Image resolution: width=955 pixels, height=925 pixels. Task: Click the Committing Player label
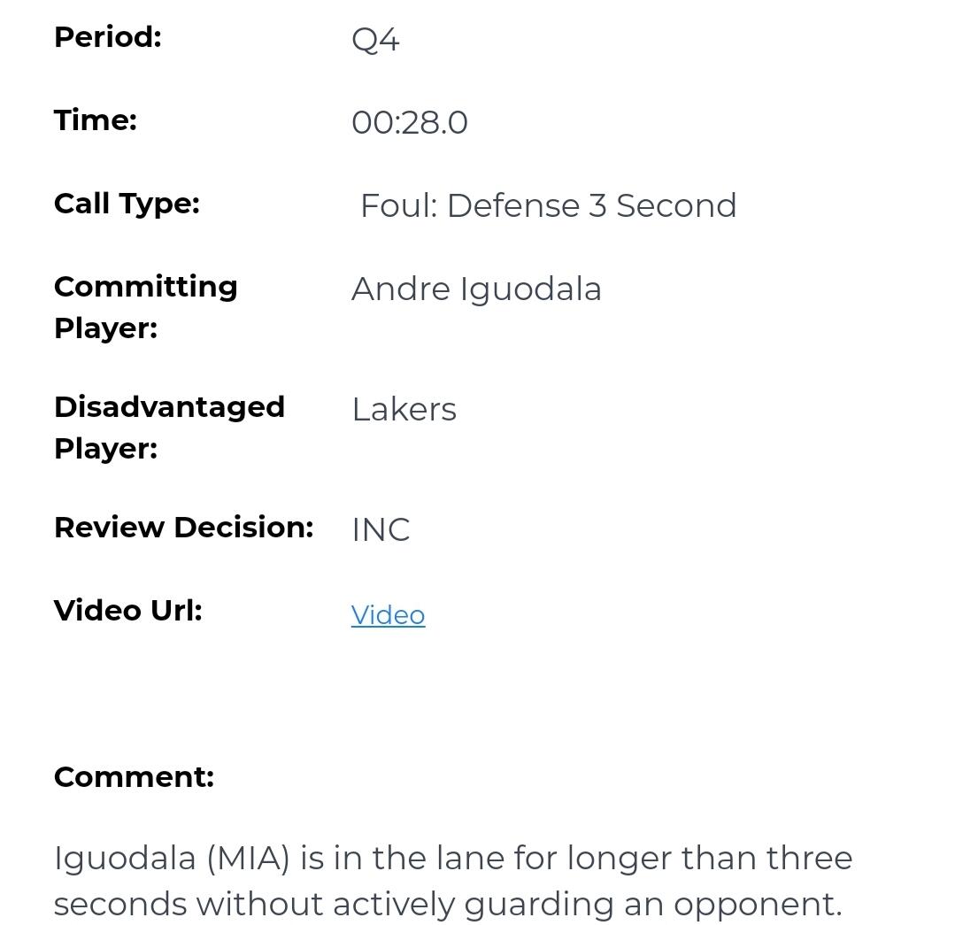click(145, 306)
